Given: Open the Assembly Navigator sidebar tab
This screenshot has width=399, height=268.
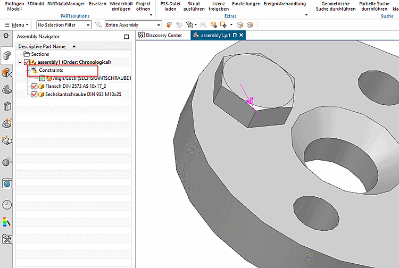Looking at the screenshot, I should tap(7, 55).
